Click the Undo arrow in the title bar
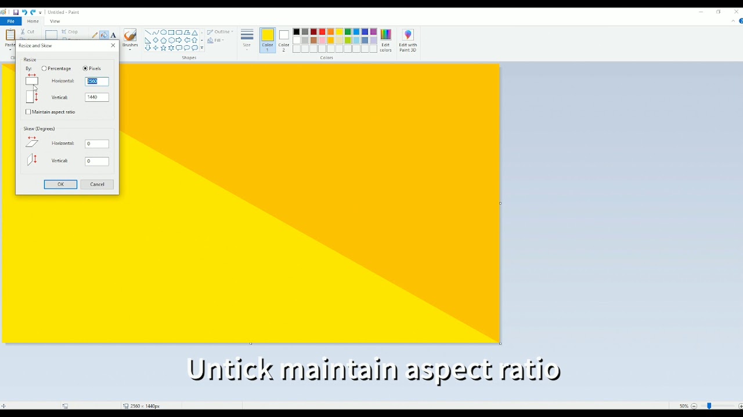This screenshot has width=743, height=417. click(24, 12)
